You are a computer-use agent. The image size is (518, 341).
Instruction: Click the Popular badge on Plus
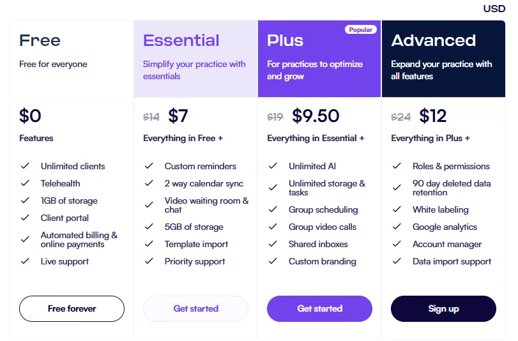pyautogui.click(x=361, y=30)
